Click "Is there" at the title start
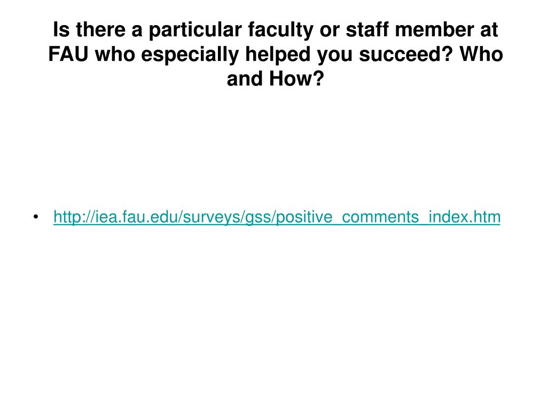 click(89, 30)
